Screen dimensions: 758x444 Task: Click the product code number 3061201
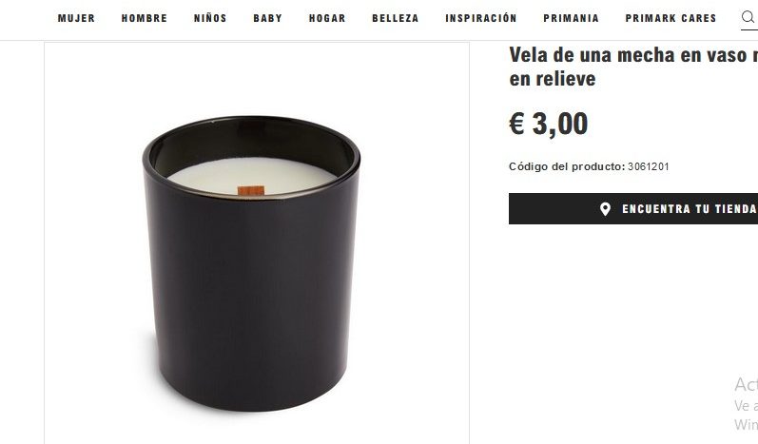(649, 166)
